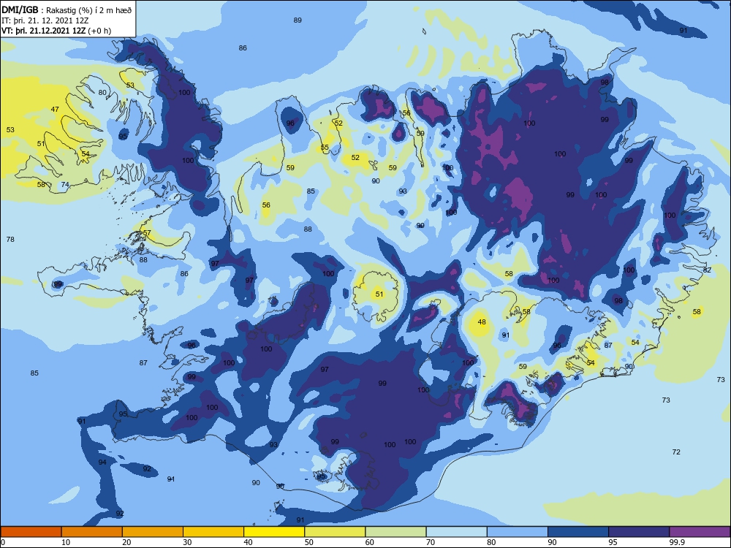This screenshot has width=731, height=548.
Task: Pick the 60–70 light green legend swatch
Action: point(395,532)
